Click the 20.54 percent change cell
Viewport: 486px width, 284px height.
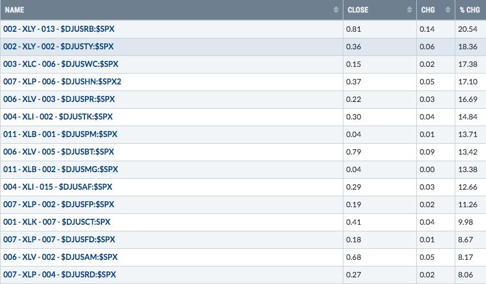[468, 29]
